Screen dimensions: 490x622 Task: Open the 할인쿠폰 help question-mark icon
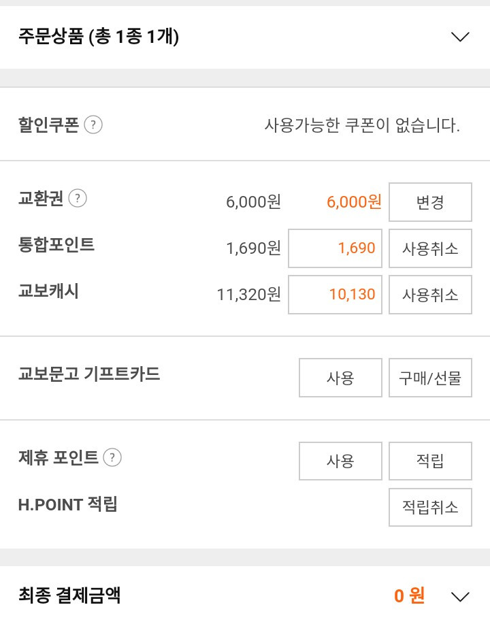click(x=93, y=125)
